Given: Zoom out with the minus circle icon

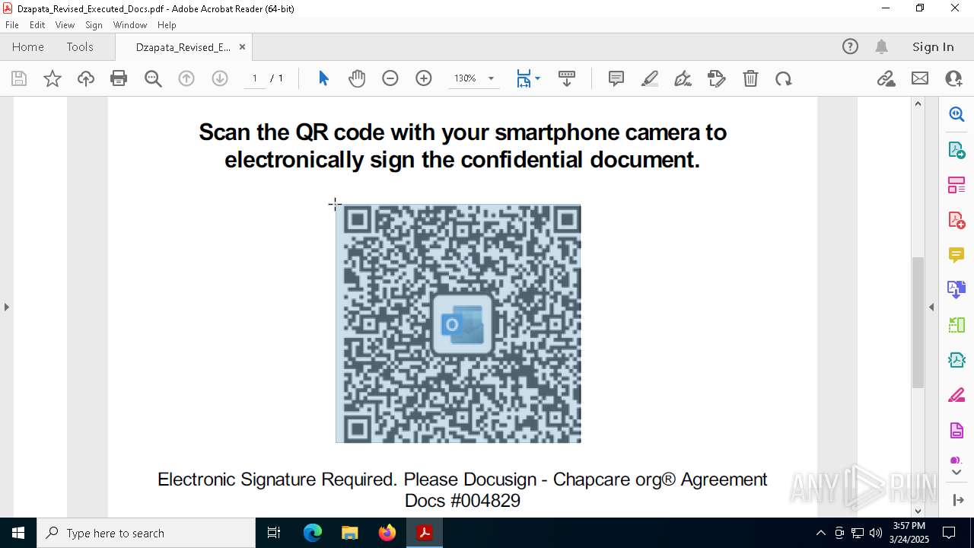Looking at the screenshot, I should coord(390,78).
